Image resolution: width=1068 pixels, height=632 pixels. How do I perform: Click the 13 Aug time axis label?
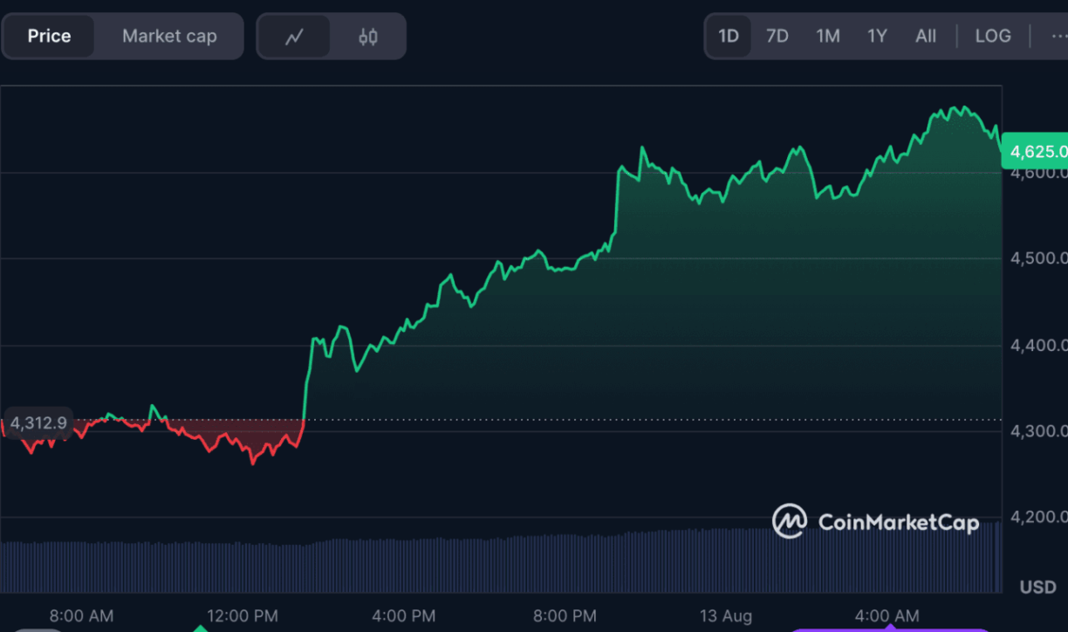pos(726,615)
